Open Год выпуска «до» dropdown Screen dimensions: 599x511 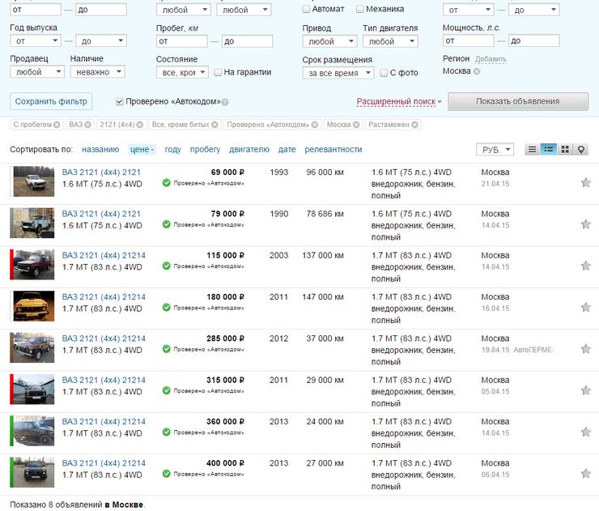(101, 40)
